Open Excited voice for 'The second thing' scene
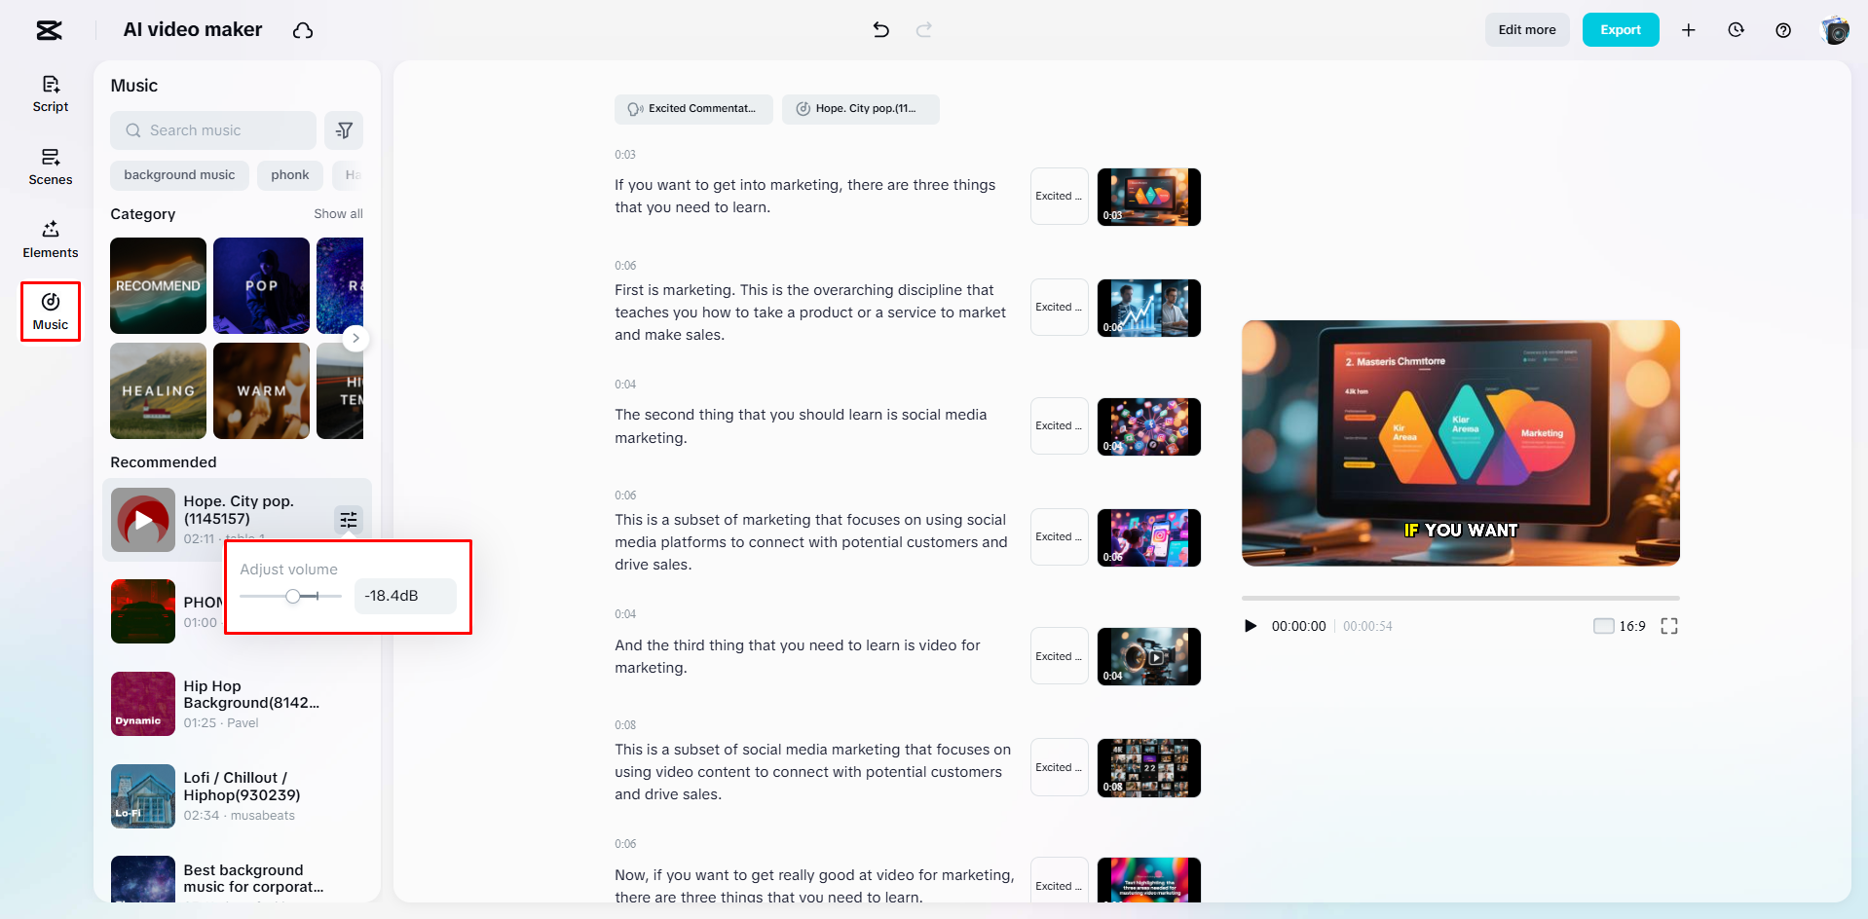This screenshot has width=1868, height=919. coord(1059,426)
